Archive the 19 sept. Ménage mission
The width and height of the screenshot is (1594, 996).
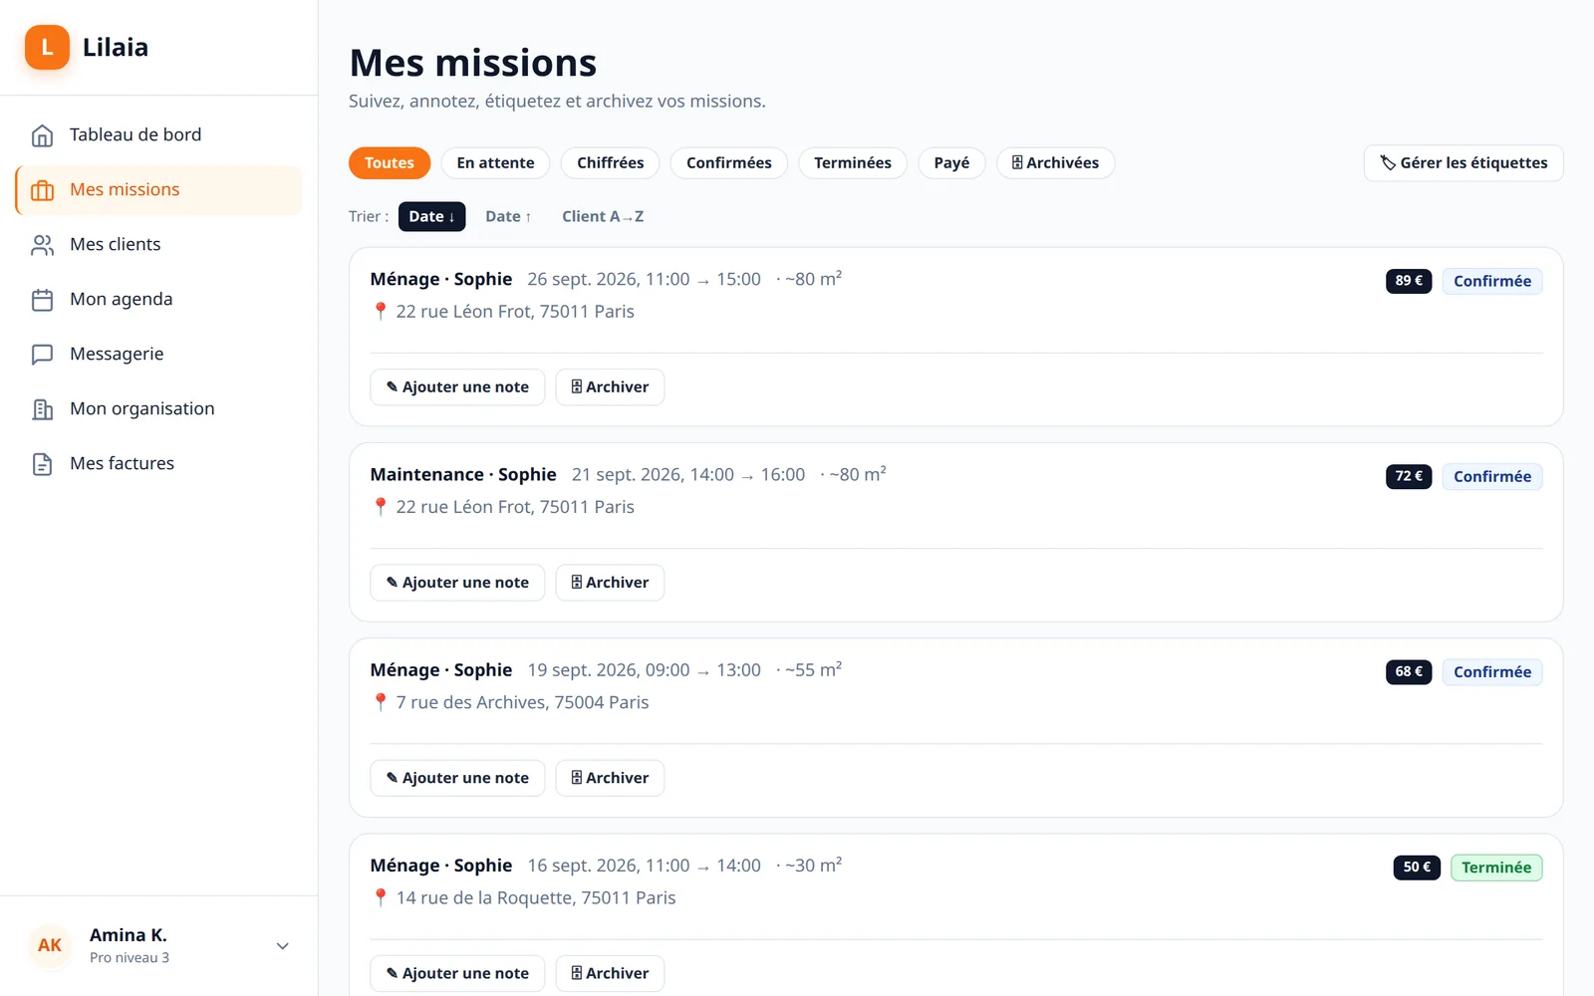[x=610, y=778]
